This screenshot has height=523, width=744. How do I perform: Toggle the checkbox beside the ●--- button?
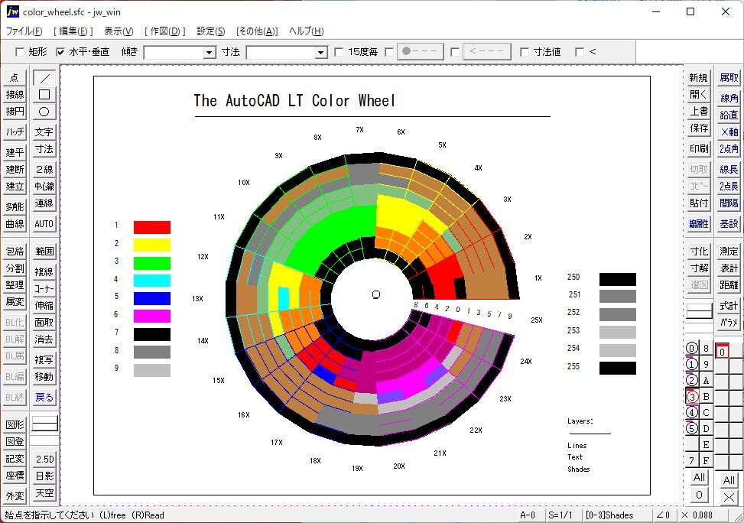click(389, 52)
